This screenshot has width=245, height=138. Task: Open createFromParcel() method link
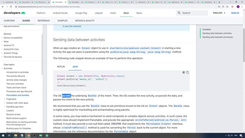[74, 128]
